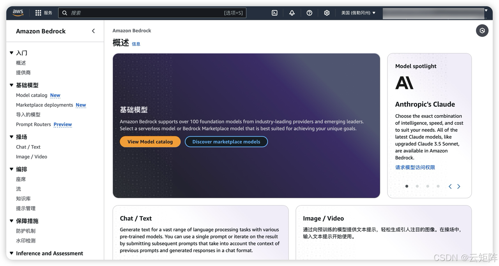Collapse the Inference and Assessment section triangle
This screenshot has height=266, width=499.
pos(12,253)
